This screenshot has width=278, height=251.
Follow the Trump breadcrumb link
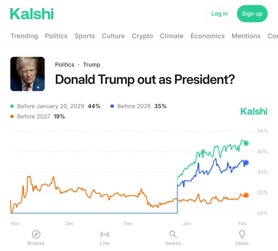[x=92, y=65]
